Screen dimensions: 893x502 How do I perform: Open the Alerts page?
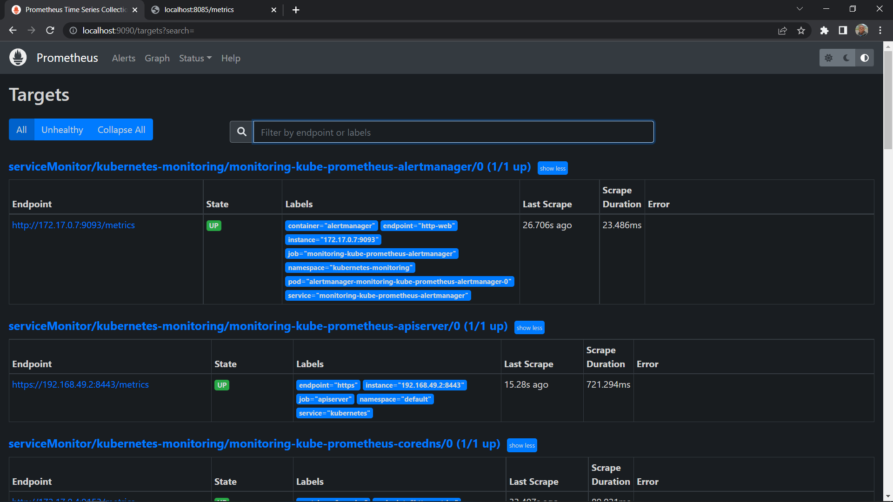click(x=124, y=58)
